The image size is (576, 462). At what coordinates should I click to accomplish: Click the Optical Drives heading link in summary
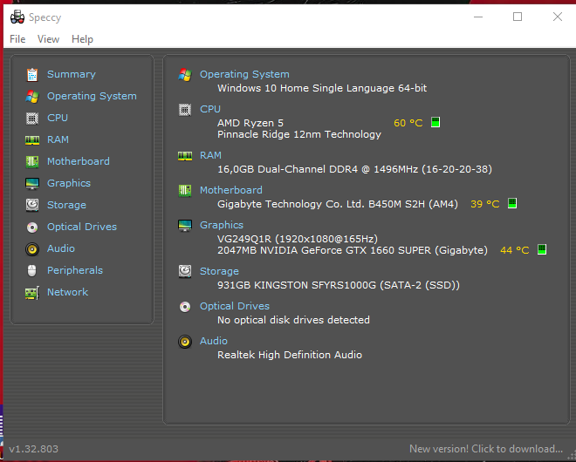coord(235,306)
